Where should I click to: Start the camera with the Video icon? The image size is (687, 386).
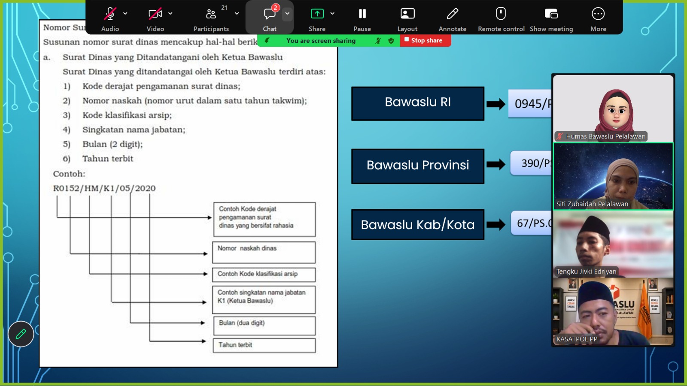pyautogui.click(x=155, y=14)
